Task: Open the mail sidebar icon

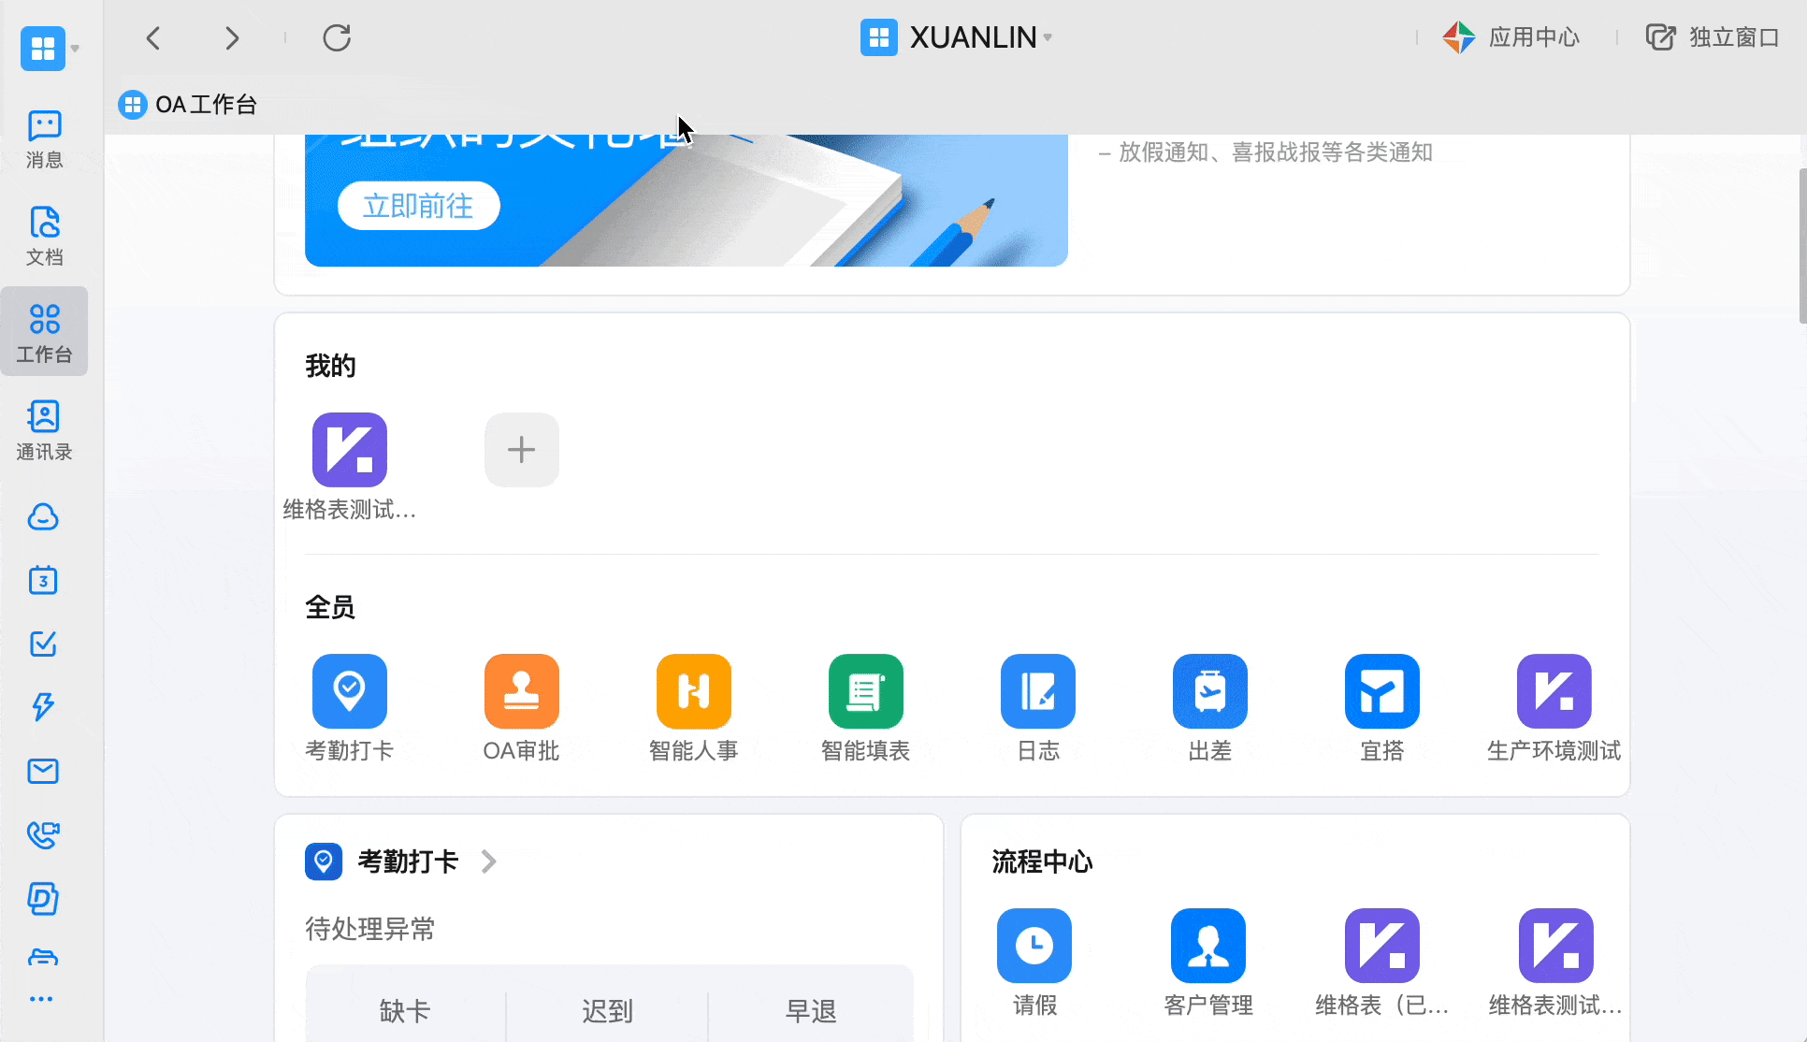Action: (x=43, y=771)
